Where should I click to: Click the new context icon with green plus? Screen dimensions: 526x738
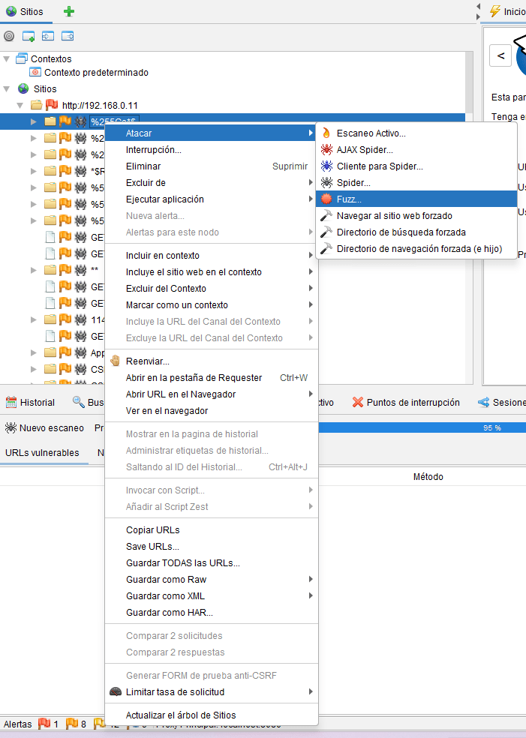point(29,35)
